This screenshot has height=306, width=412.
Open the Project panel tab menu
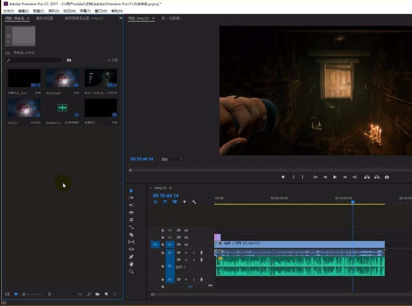tap(28, 19)
